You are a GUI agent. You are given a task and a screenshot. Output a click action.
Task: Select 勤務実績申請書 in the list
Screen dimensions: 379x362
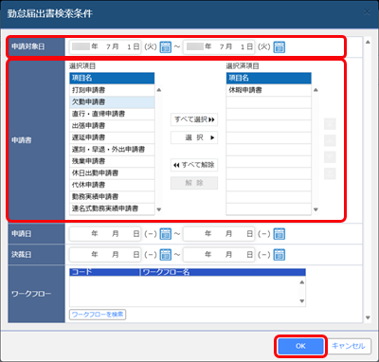pos(112,197)
